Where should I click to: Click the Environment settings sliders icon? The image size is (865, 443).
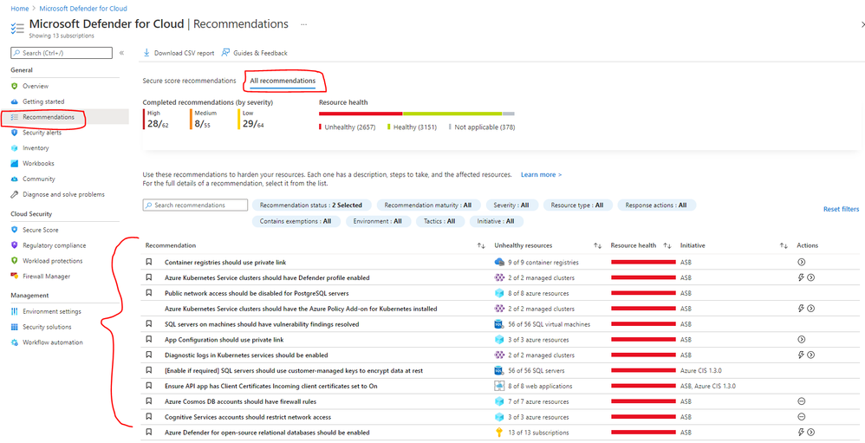tap(15, 311)
